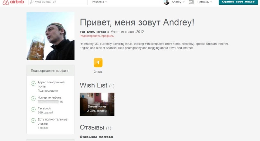Viewport: 260px width, 141px height.
Task: Click the 'Отзыв' label under badge
Action: tap(98, 72)
